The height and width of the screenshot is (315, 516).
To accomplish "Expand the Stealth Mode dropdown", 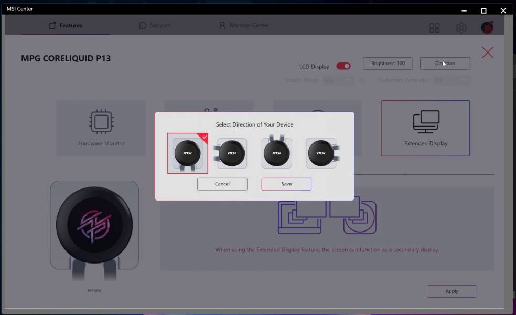I will 338,80.
